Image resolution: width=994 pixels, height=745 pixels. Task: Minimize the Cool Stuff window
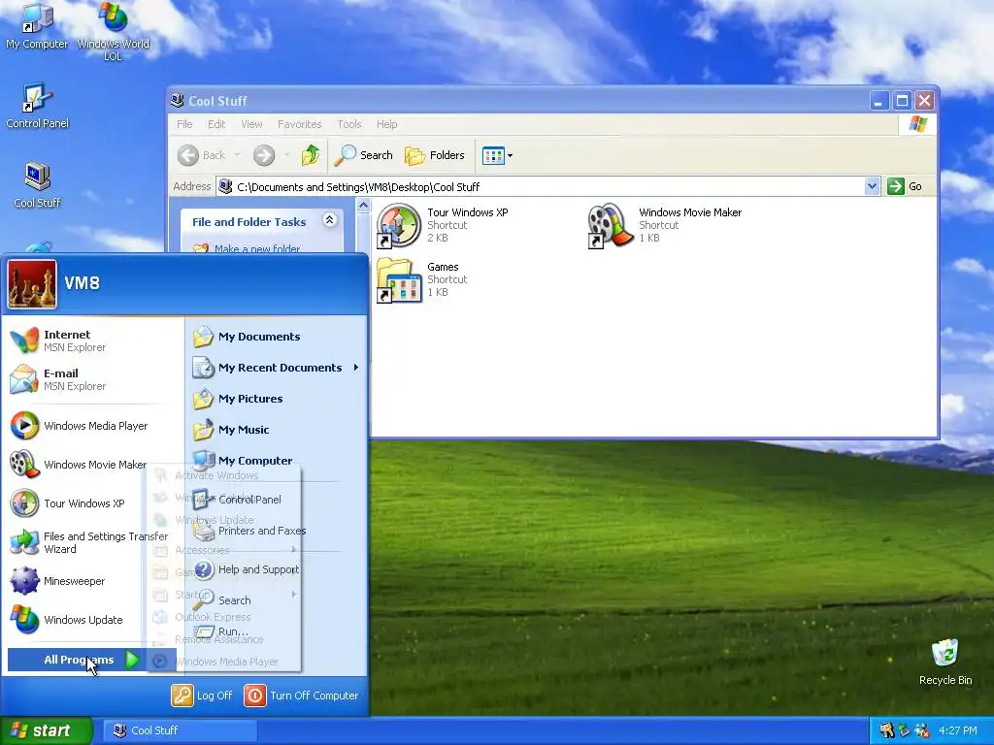[879, 100]
